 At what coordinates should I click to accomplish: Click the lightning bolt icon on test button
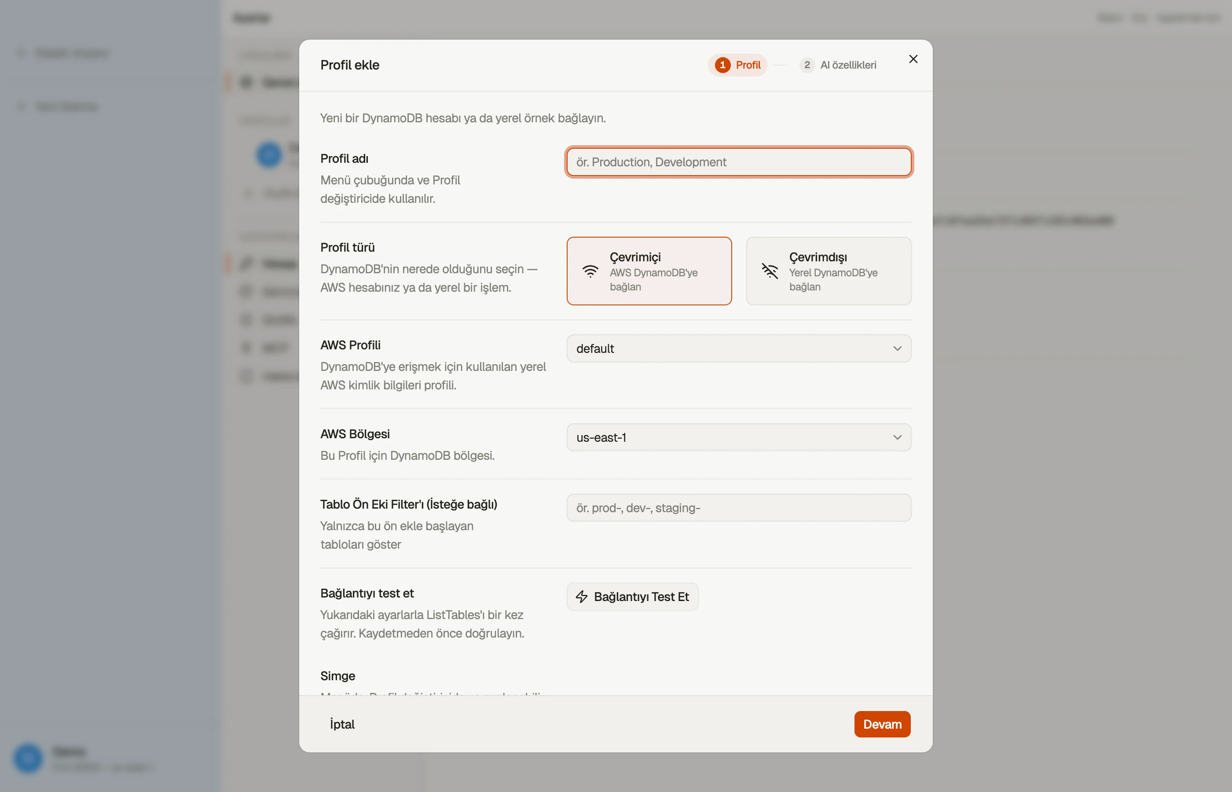coord(582,597)
